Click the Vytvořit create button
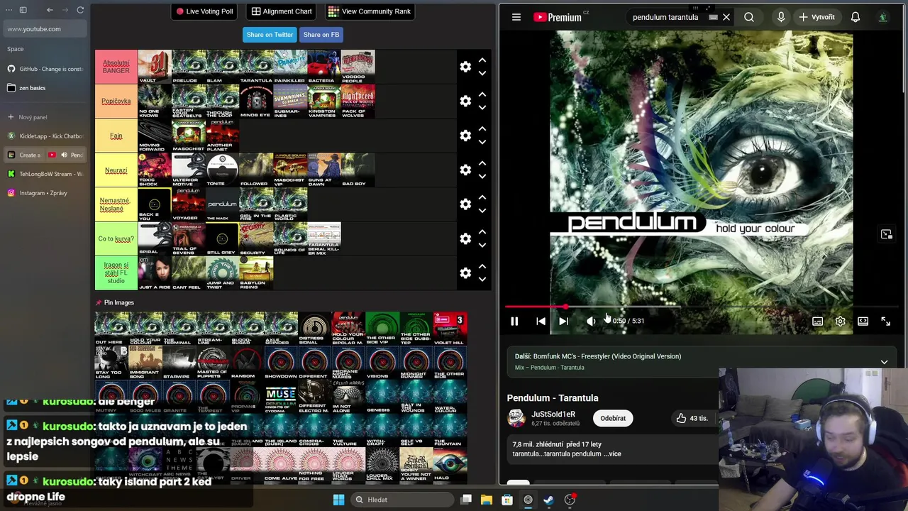908x511 pixels. coord(817,17)
